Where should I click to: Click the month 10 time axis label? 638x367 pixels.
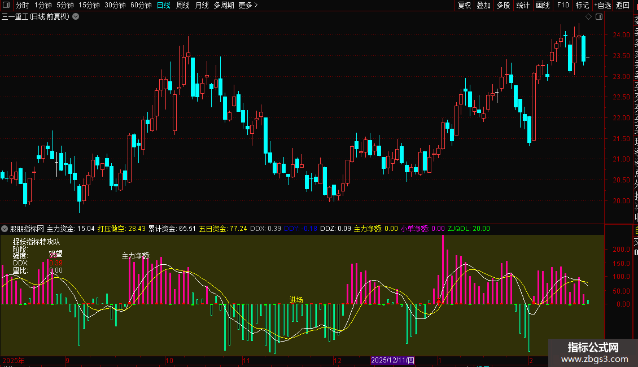pyautogui.click(x=169, y=360)
